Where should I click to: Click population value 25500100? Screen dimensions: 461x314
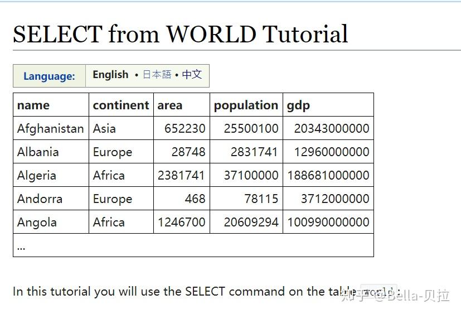pos(246,128)
